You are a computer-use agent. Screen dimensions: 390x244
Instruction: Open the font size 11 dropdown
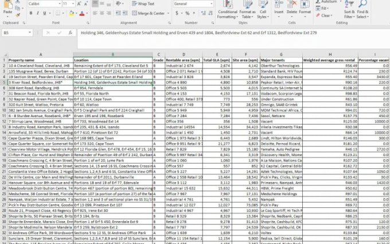[x=73, y=4]
